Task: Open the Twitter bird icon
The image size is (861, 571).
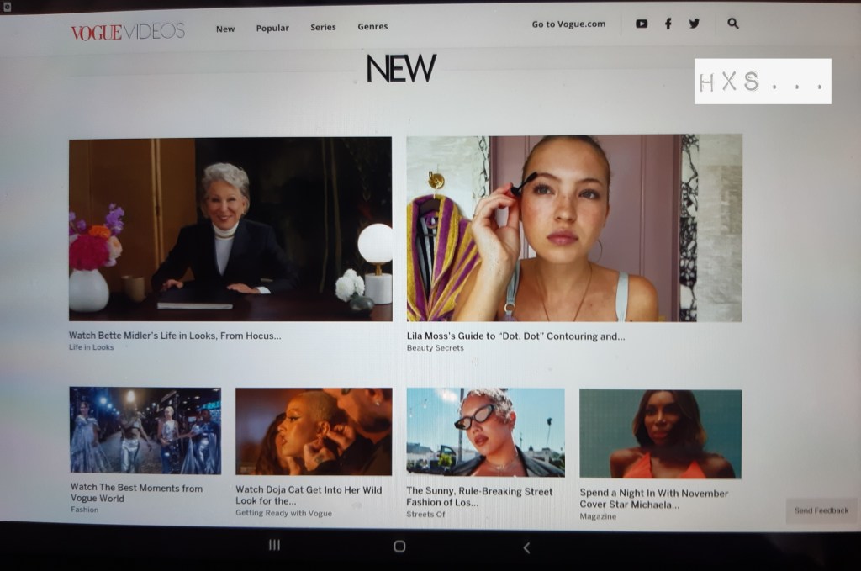Action: (x=695, y=24)
